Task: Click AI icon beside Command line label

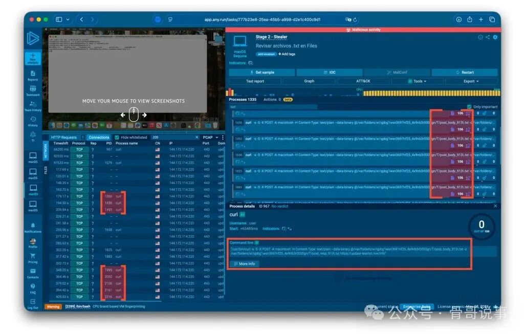Action: (x=257, y=242)
